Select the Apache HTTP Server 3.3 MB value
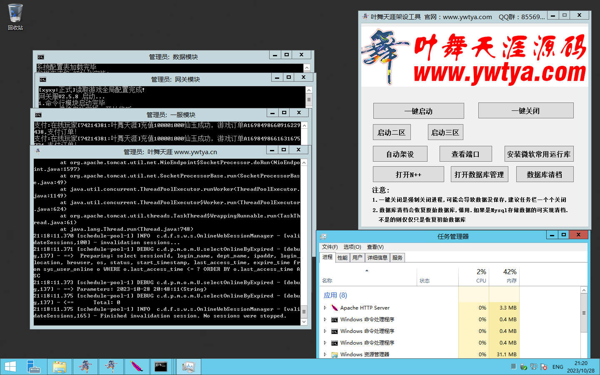This screenshot has height=375, width=600. click(508, 308)
